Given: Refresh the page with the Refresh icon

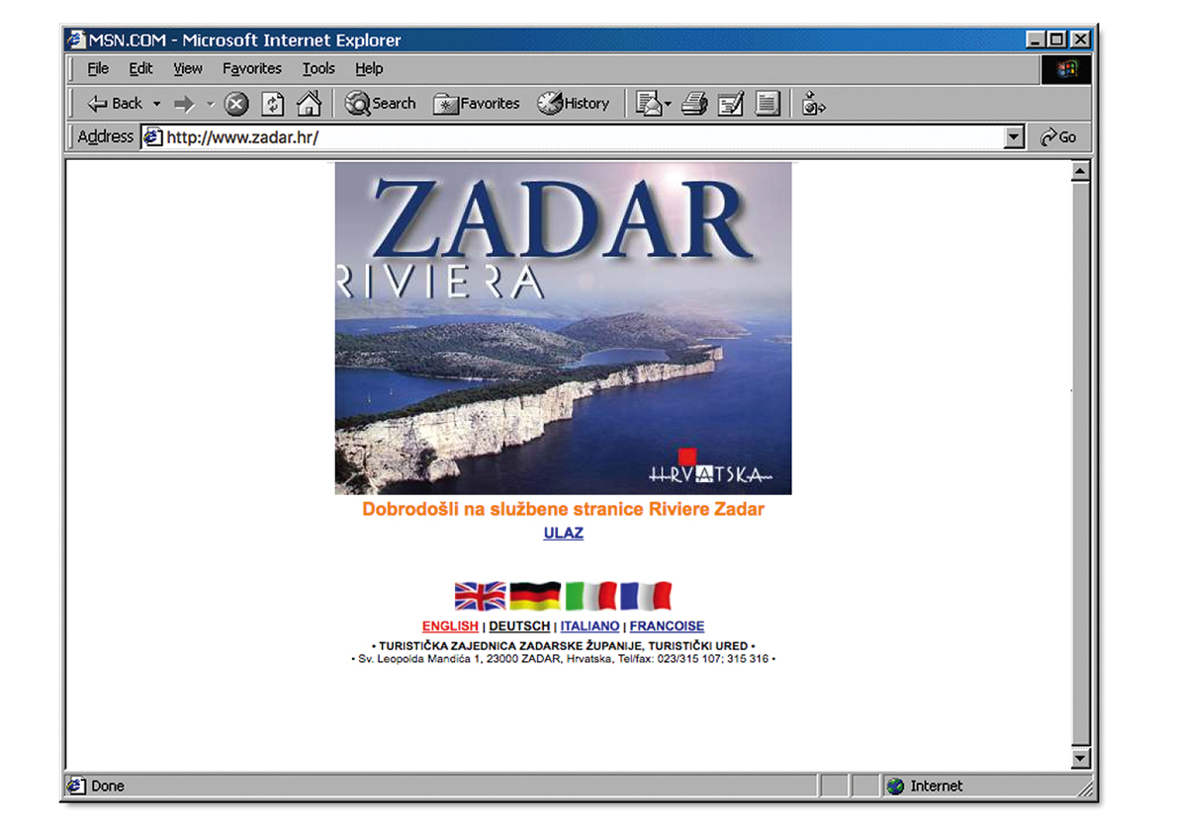Looking at the screenshot, I should (272, 103).
